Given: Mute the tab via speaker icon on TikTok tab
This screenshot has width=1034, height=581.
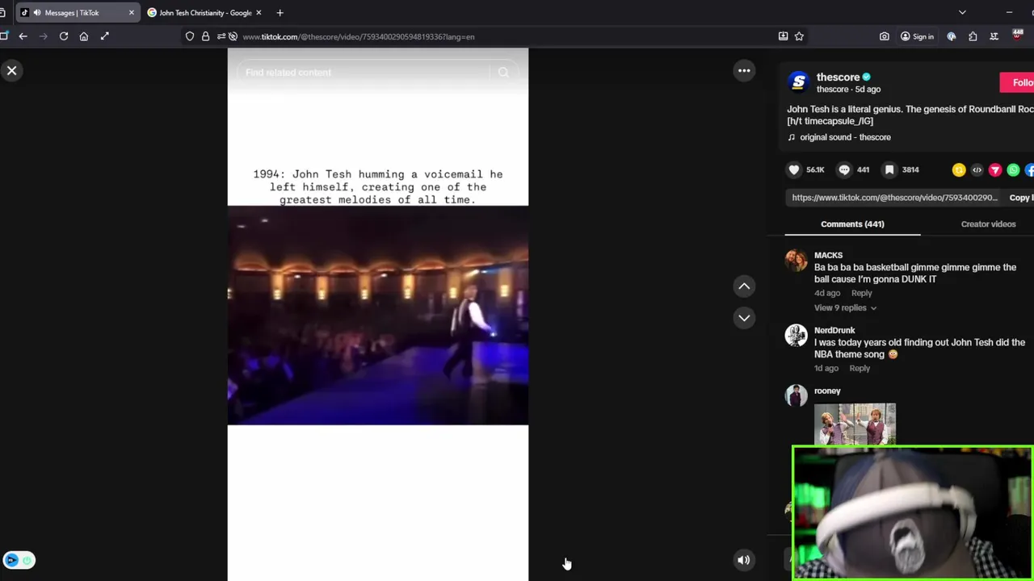Looking at the screenshot, I should pyautogui.click(x=37, y=13).
